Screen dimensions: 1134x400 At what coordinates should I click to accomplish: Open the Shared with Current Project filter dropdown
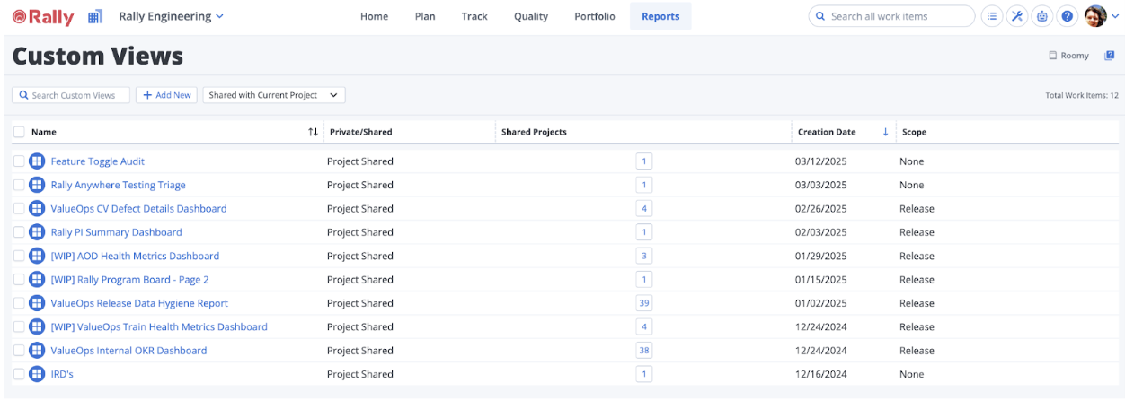click(274, 95)
